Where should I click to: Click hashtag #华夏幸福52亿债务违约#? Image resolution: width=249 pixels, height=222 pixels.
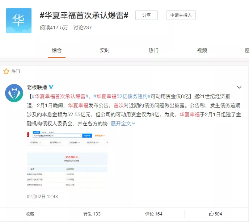click(x=121, y=96)
